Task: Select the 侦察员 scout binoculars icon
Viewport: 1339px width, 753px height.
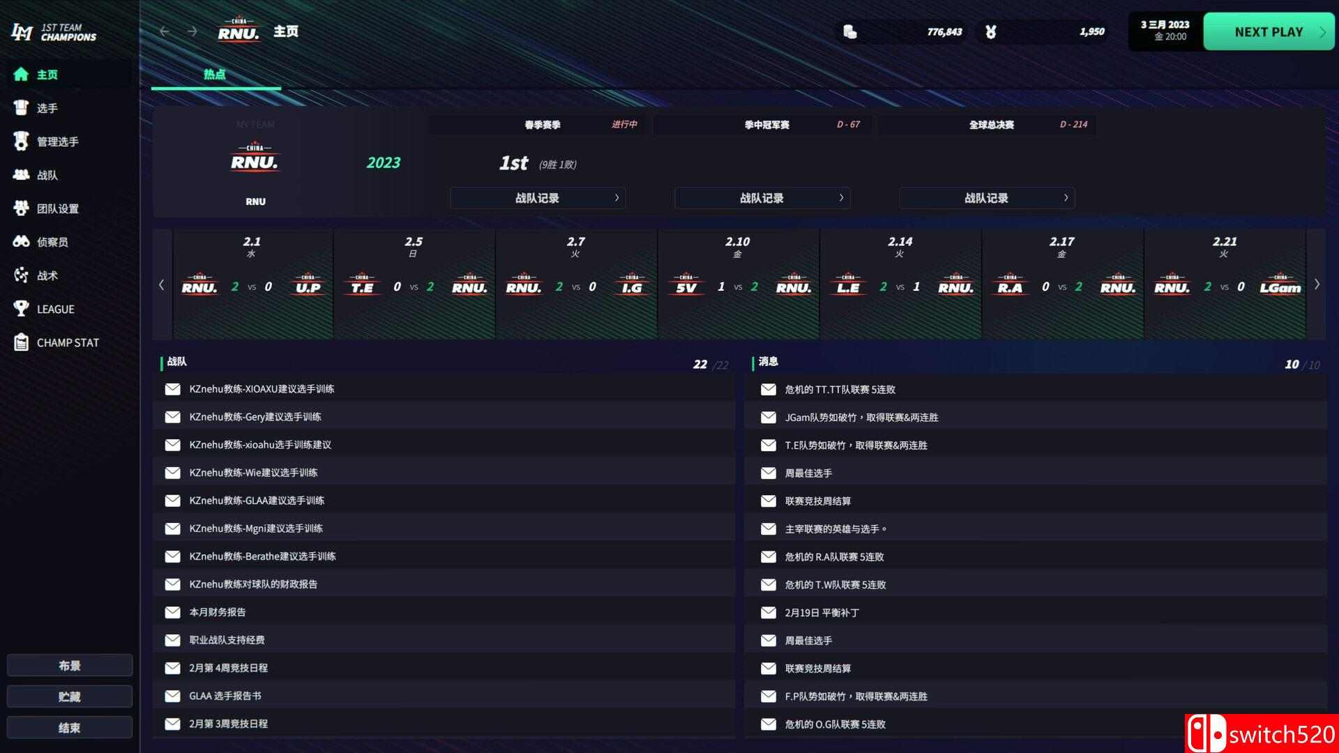Action: coord(21,242)
